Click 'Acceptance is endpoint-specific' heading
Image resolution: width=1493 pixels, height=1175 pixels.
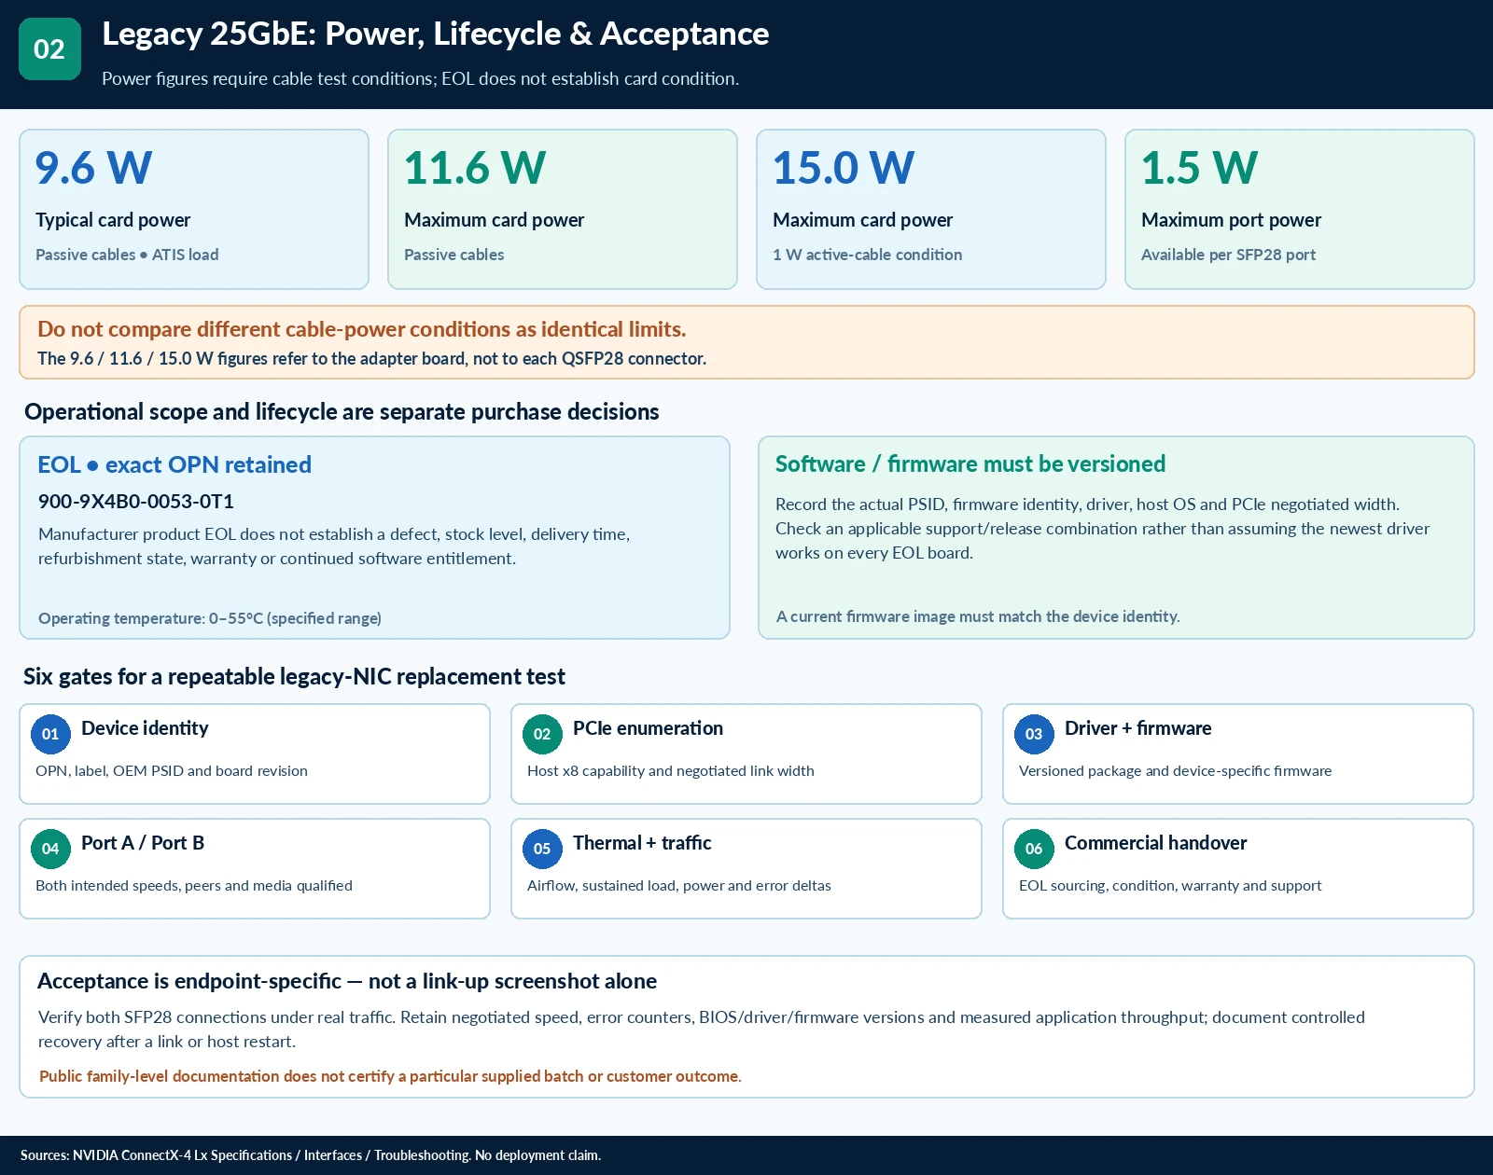[347, 981]
